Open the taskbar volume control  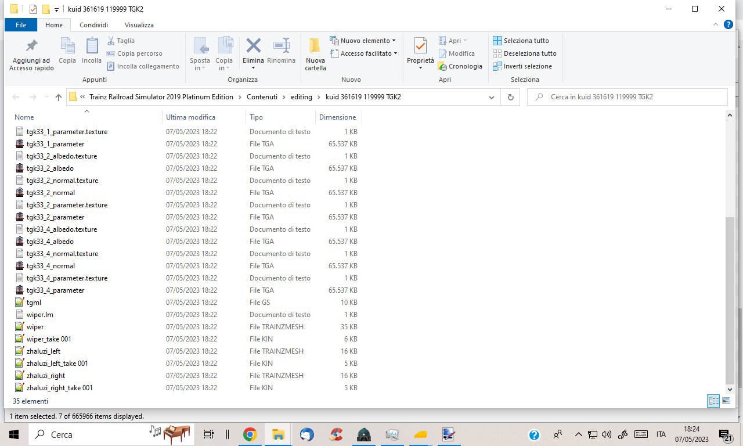pyautogui.click(x=607, y=434)
